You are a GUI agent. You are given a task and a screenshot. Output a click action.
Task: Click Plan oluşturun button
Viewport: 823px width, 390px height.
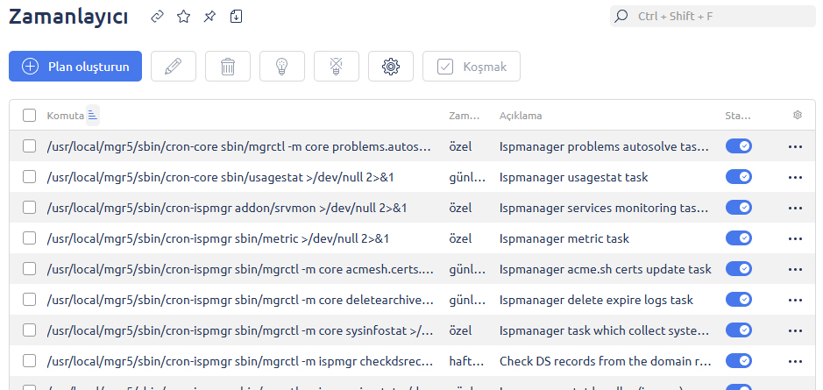[x=75, y=66]
